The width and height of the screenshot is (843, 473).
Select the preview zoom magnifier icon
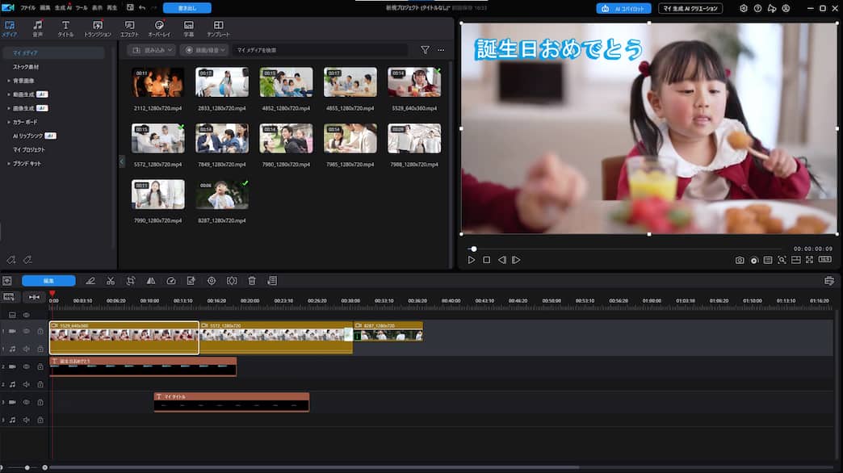tap(782, 259)
